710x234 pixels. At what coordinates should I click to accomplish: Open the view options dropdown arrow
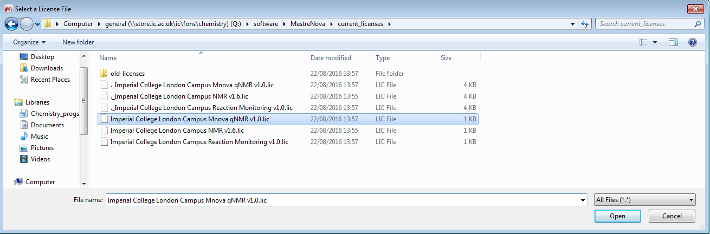655,42
